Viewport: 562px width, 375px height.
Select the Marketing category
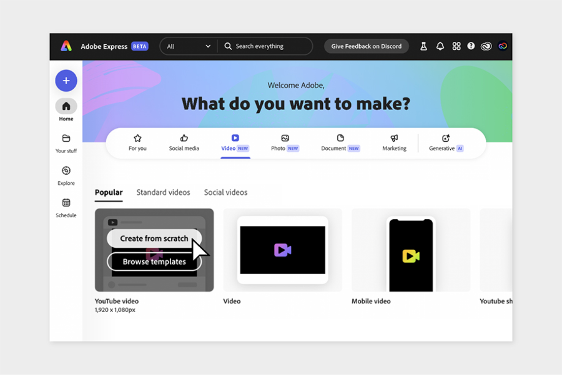point(394,142)
